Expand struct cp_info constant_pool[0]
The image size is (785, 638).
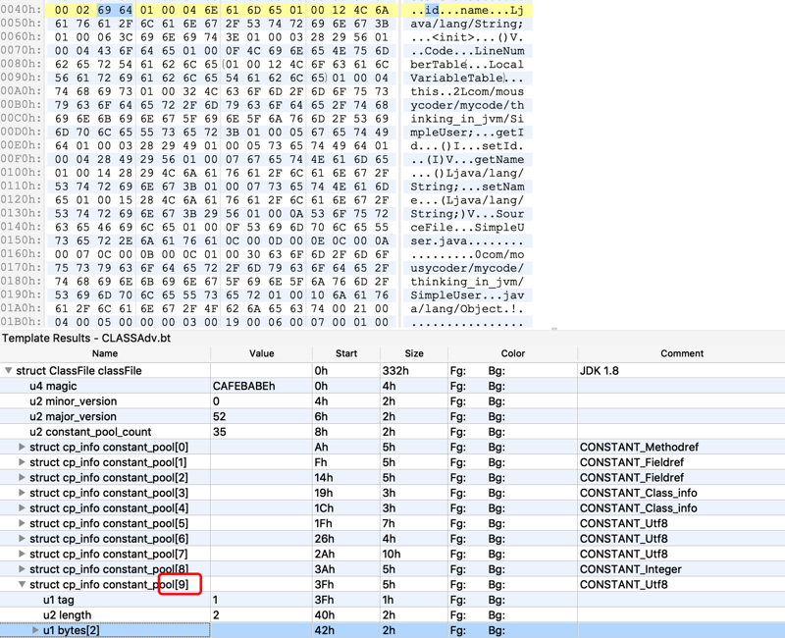(22, 447)
